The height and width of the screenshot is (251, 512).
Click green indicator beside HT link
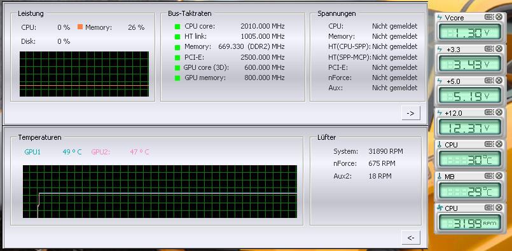[x=177, y=37]
